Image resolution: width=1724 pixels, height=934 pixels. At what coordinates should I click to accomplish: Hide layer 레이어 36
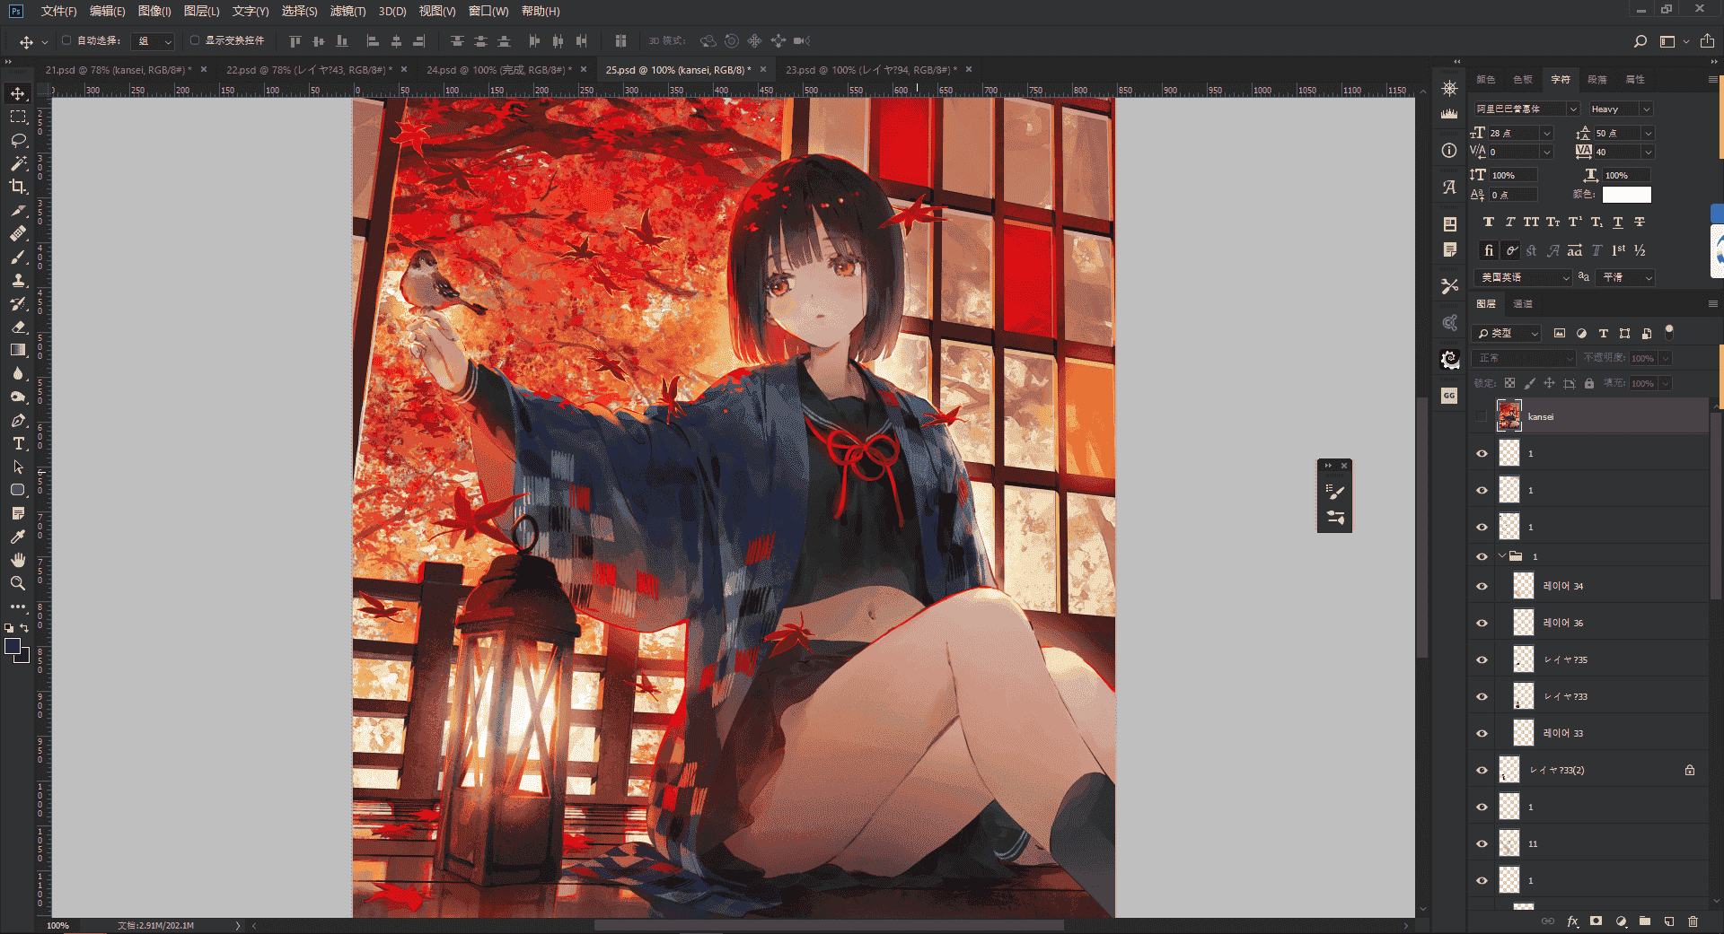click(x=1482, y=623)
